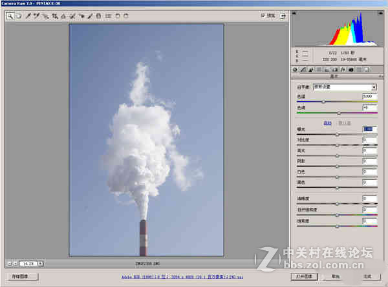Open the 白平衡 white balance dropdown
The height and width of the screenshot is (287, 388).
point(374,86)
